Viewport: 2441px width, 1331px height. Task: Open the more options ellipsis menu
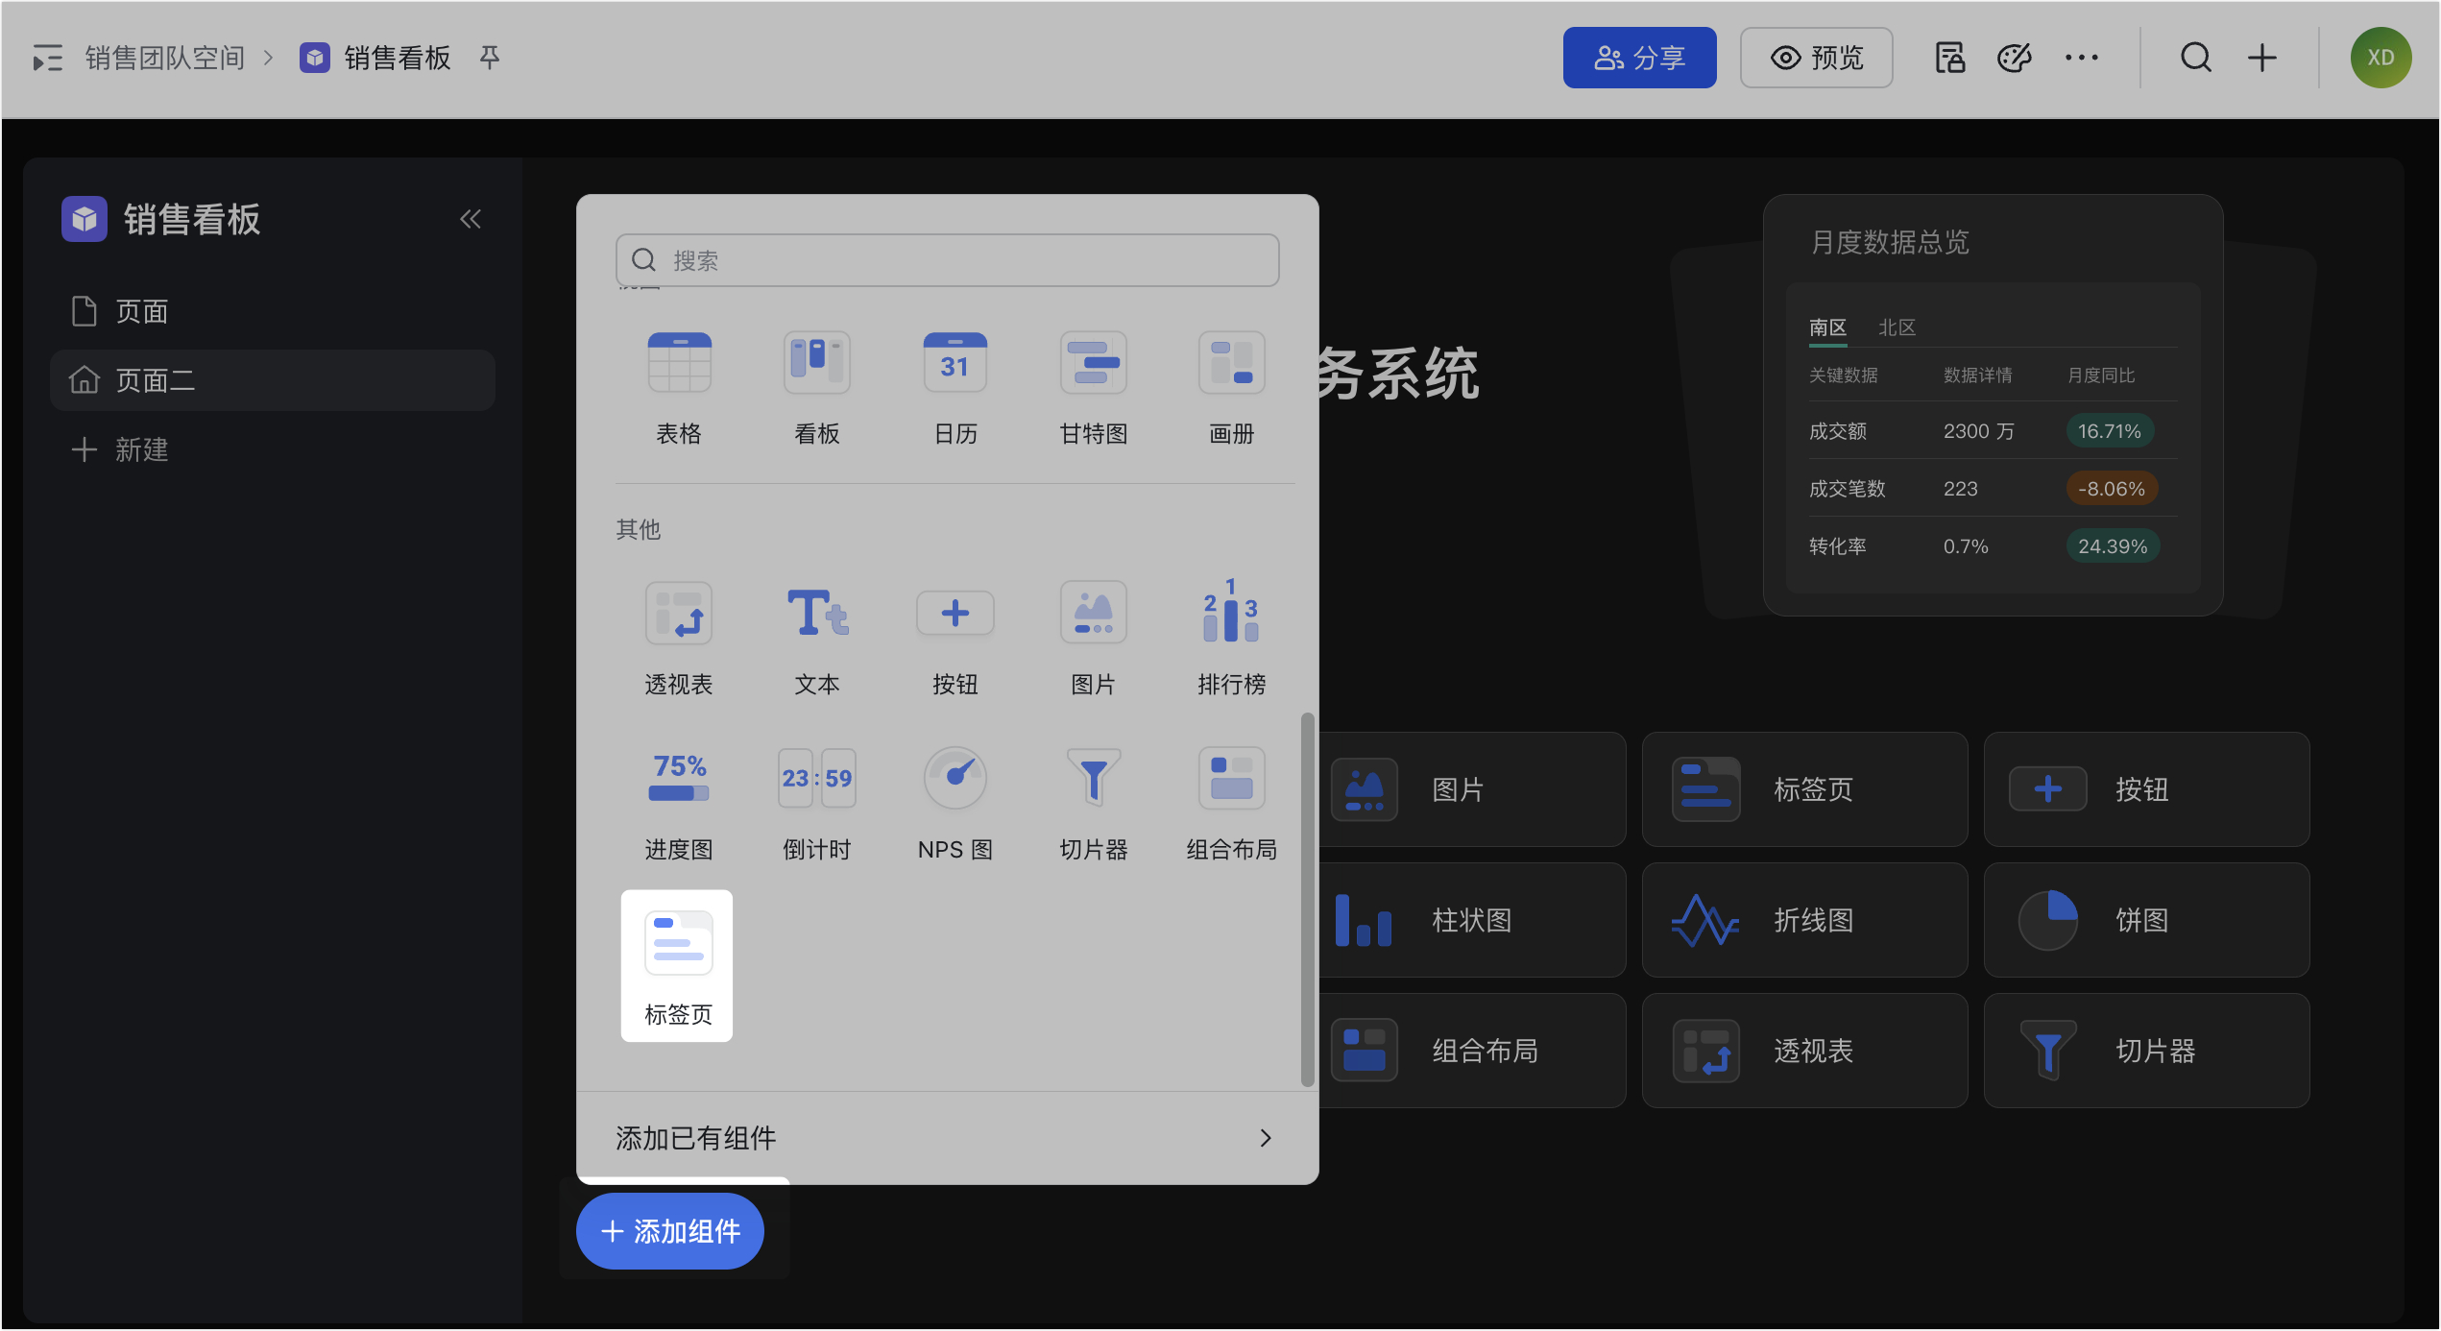click(2082, 59)
